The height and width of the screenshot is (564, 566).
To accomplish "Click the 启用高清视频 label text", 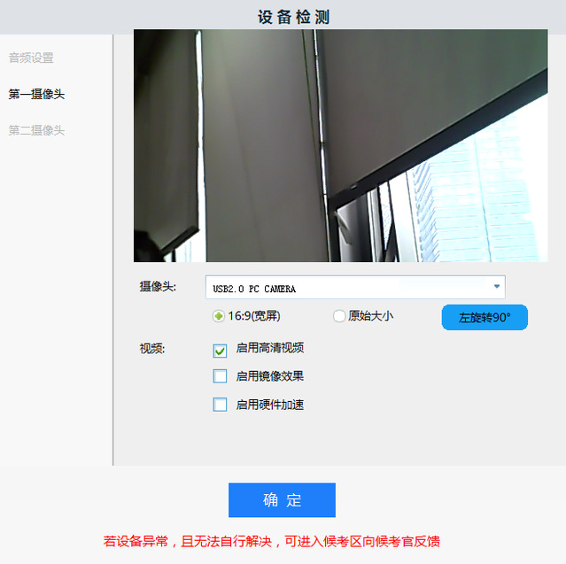I will [270, 348].
